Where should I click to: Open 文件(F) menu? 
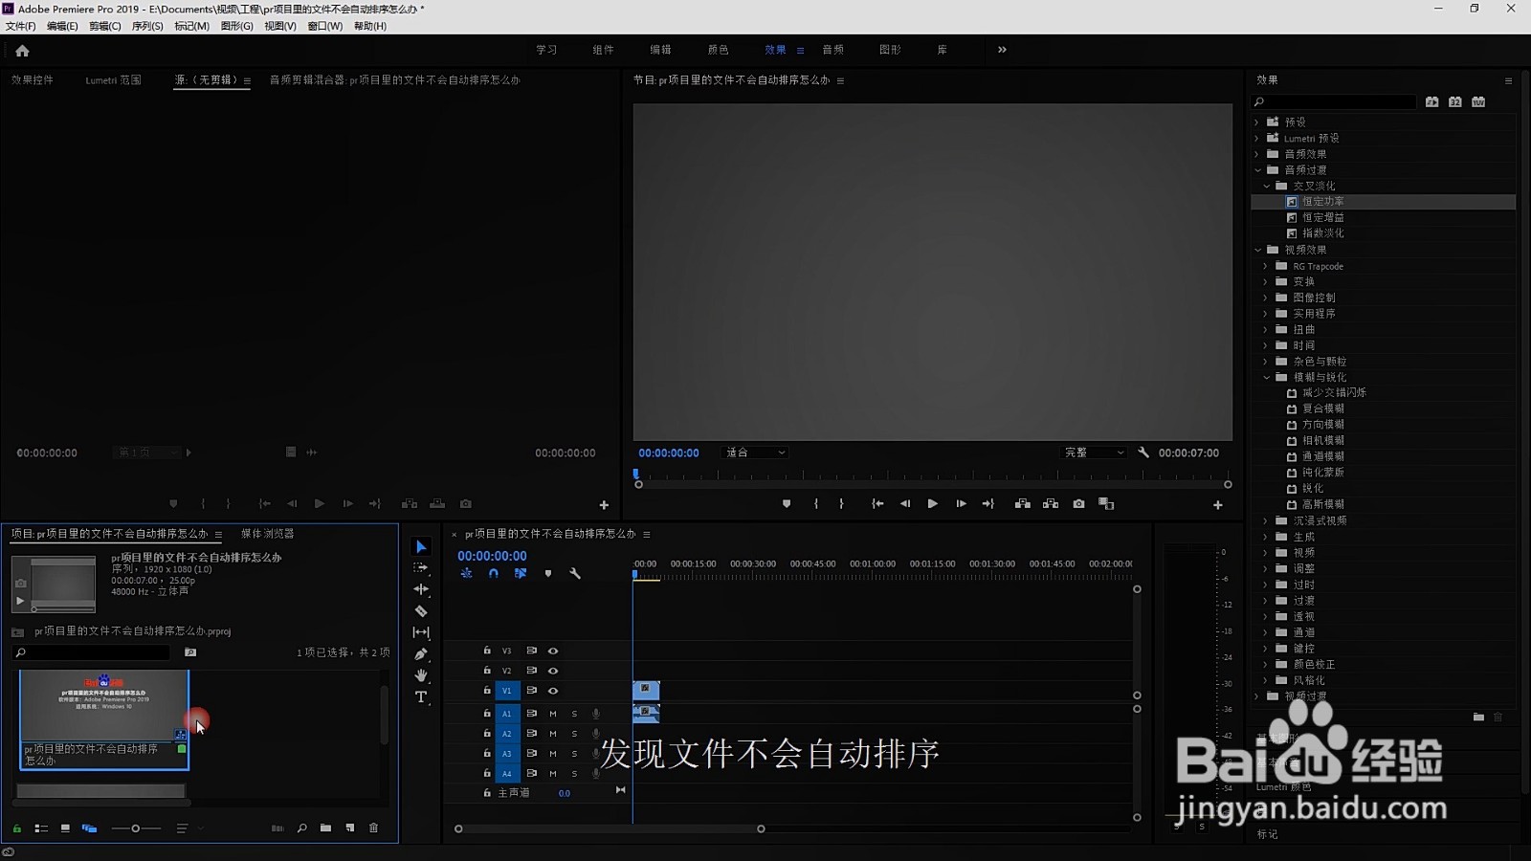click(20, 26)
